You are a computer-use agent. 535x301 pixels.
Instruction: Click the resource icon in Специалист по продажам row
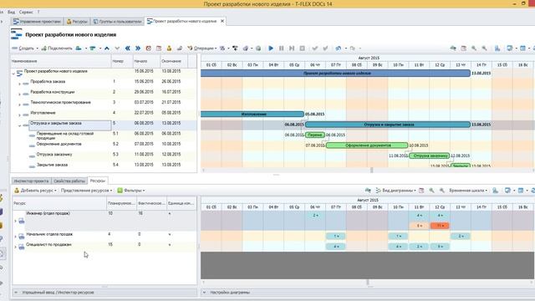click(22, 247)
